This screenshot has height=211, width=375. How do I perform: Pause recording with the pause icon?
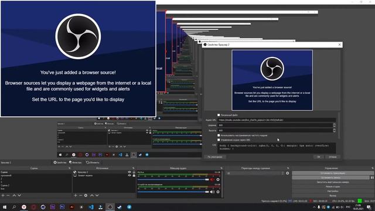(372, 178)
